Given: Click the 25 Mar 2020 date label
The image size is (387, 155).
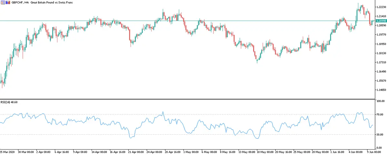Looking at the screenshot, I should click(7, 152).
